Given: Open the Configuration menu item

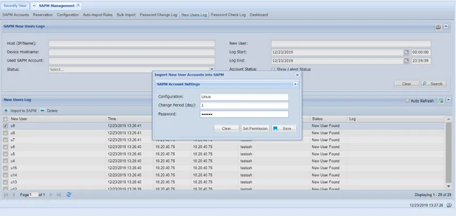Looking at the screenshot, I should (68, 15).
